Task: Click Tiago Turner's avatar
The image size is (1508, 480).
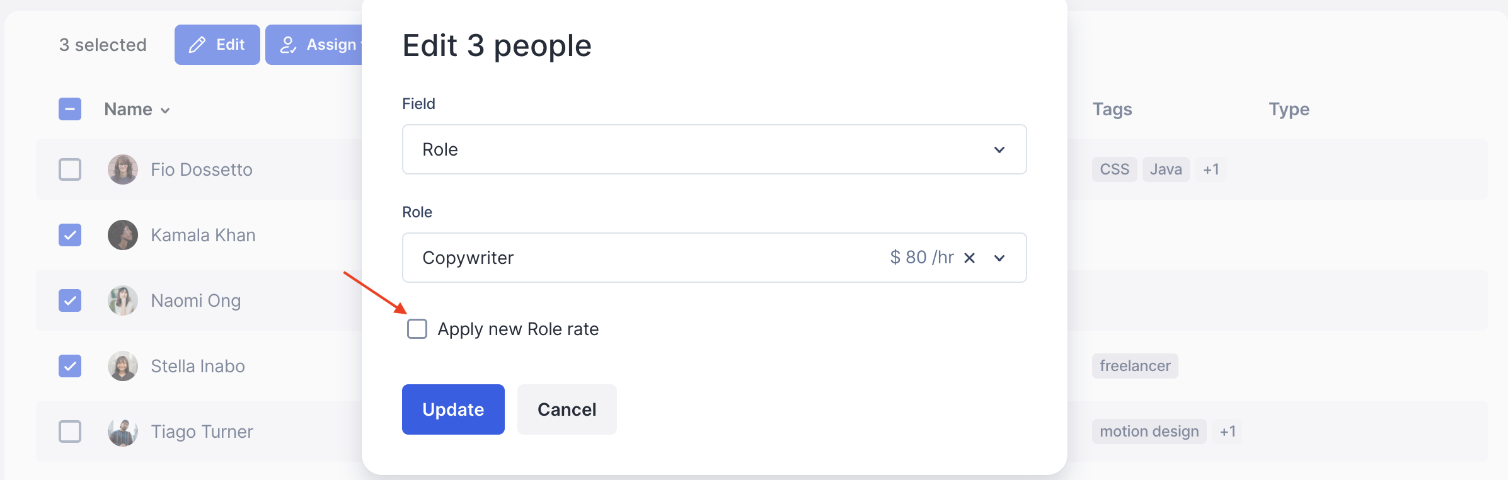Action: tap(123, 431)
